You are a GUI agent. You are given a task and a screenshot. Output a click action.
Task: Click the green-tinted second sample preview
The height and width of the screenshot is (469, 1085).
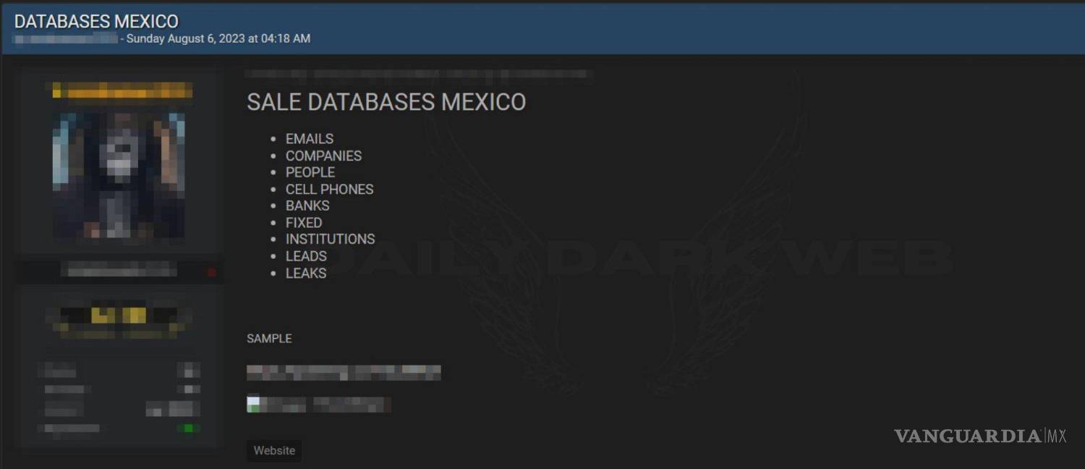(x=318, y=404)
